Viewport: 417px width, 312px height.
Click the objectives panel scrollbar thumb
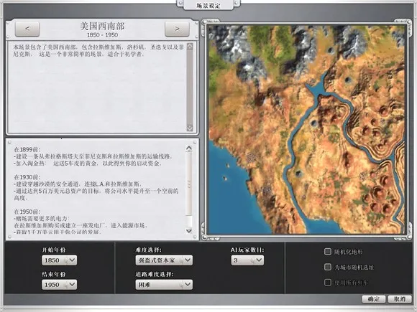[x=189, y=184]
